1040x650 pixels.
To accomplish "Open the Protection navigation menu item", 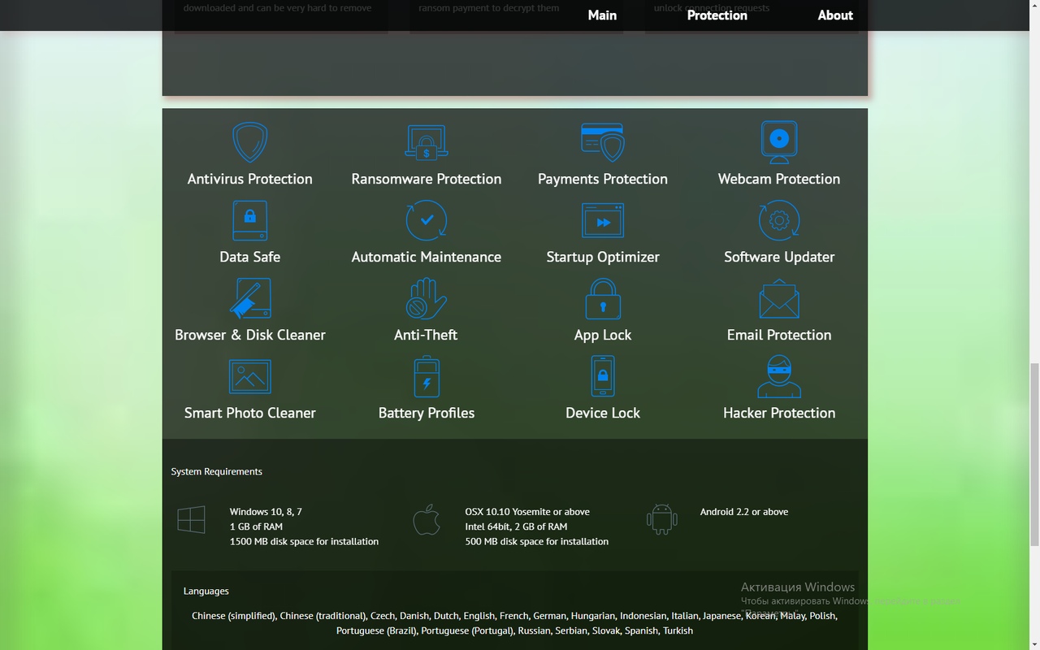I will point(717,15).
